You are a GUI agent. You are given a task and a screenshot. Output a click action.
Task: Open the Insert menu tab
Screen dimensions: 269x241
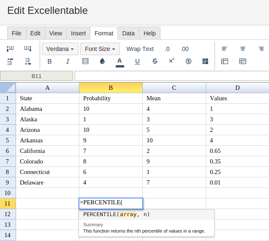(x=78, y=33)
